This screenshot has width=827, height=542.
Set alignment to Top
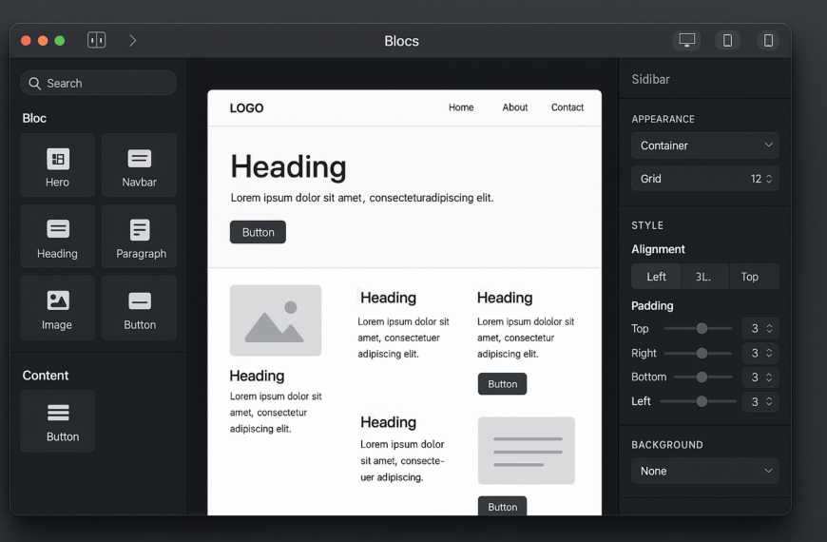(750, 277)
